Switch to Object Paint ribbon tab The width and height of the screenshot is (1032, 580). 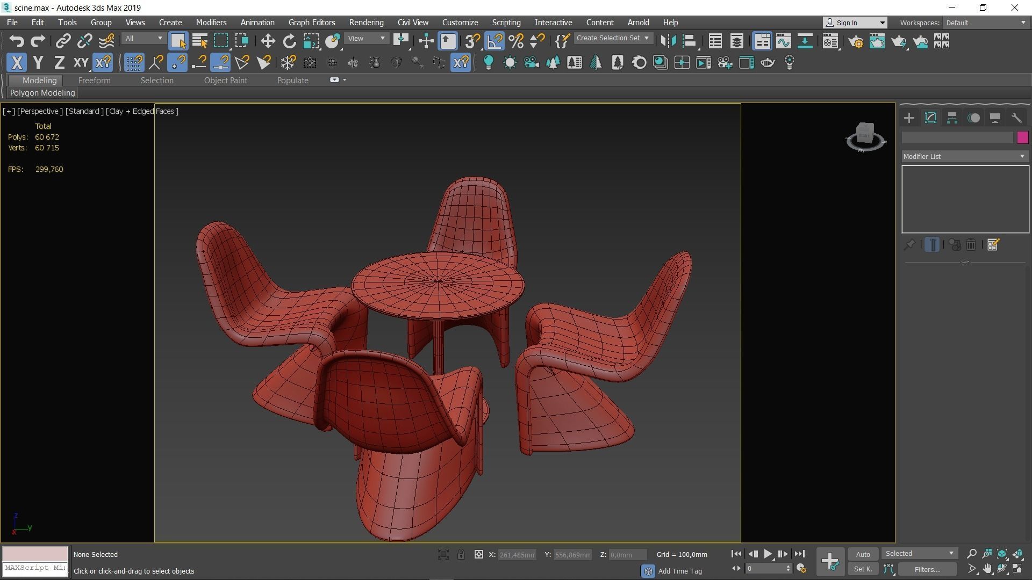point(225,81)
